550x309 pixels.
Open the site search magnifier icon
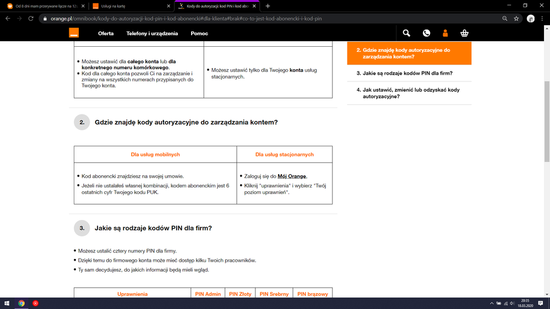[406, 34]
